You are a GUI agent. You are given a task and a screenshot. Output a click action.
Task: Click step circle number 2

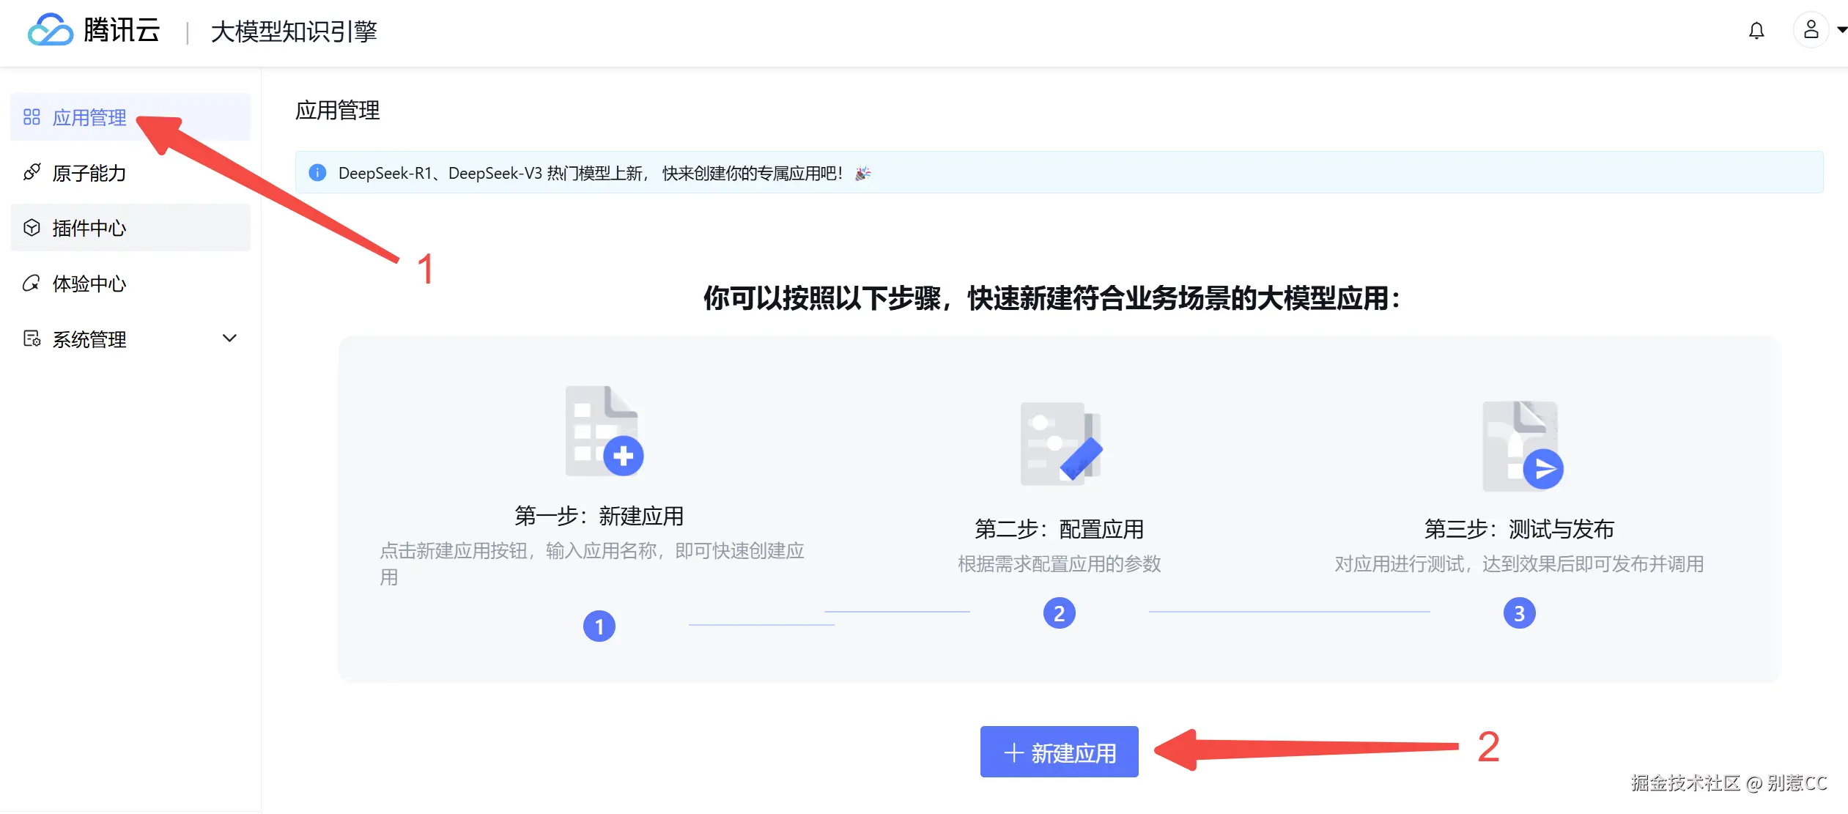(x=1059, y=613)
